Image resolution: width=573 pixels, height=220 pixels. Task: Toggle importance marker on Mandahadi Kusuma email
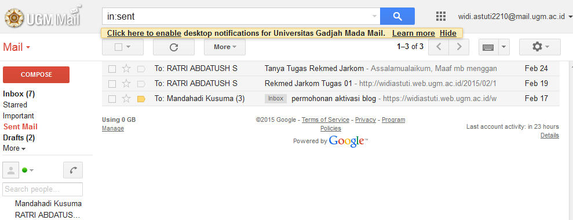(141, 99)
